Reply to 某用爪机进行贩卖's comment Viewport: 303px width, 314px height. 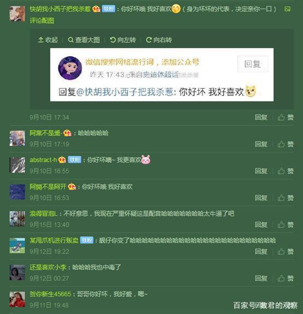click(261, 252)
